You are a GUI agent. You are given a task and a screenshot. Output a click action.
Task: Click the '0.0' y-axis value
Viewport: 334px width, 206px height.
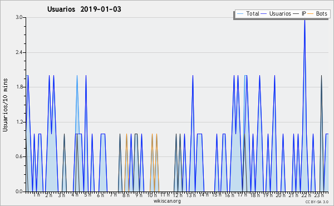click(x=19, y=192)
